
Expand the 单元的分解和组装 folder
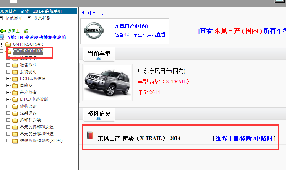[x=8, y=134]
